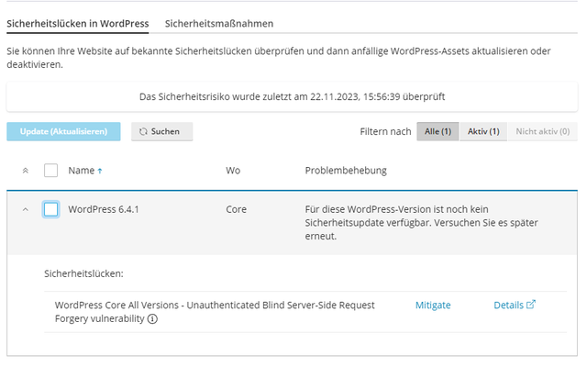Click the kein Sicherheitsupdate verfügbar message
The width and height of the screenshot is (587, 367).
[421, 223]
